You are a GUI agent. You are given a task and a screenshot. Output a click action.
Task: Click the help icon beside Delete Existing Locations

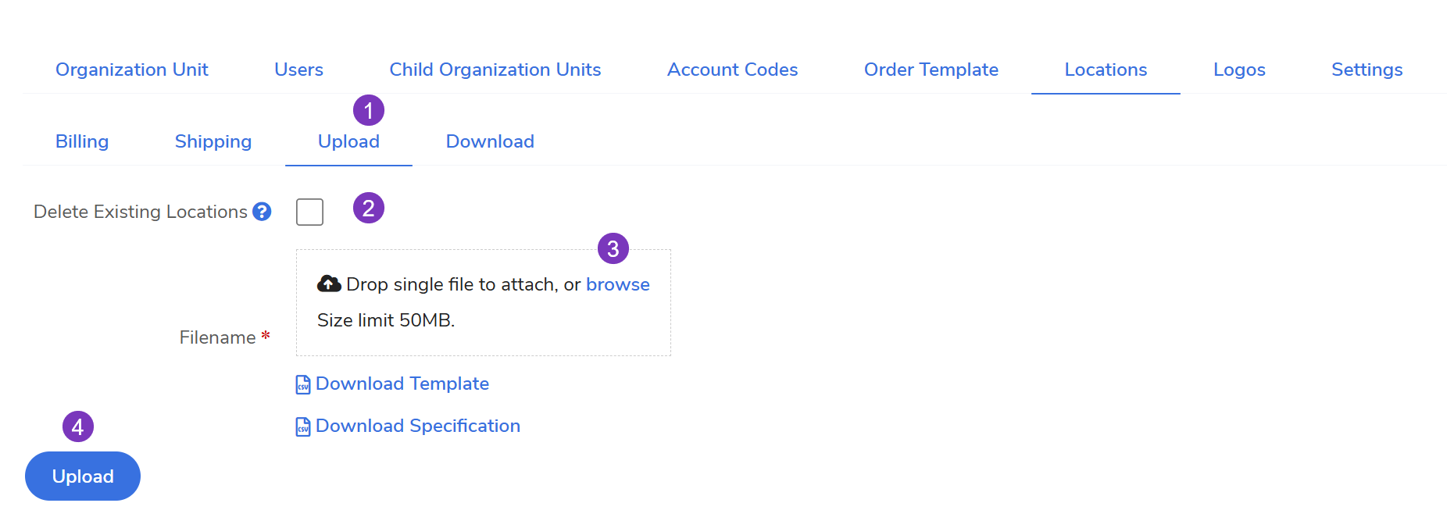262,212
